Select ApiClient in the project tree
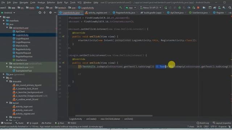The image size is (232, 130). click(x=20, y=31)
